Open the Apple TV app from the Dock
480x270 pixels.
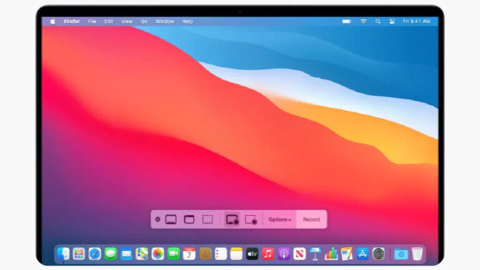[252, 254]
